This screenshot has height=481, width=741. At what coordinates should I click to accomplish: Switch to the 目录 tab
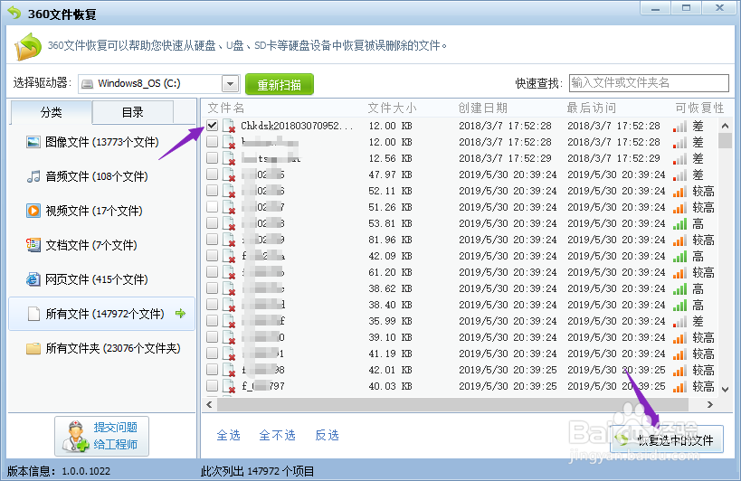click(x=133, y=112)
